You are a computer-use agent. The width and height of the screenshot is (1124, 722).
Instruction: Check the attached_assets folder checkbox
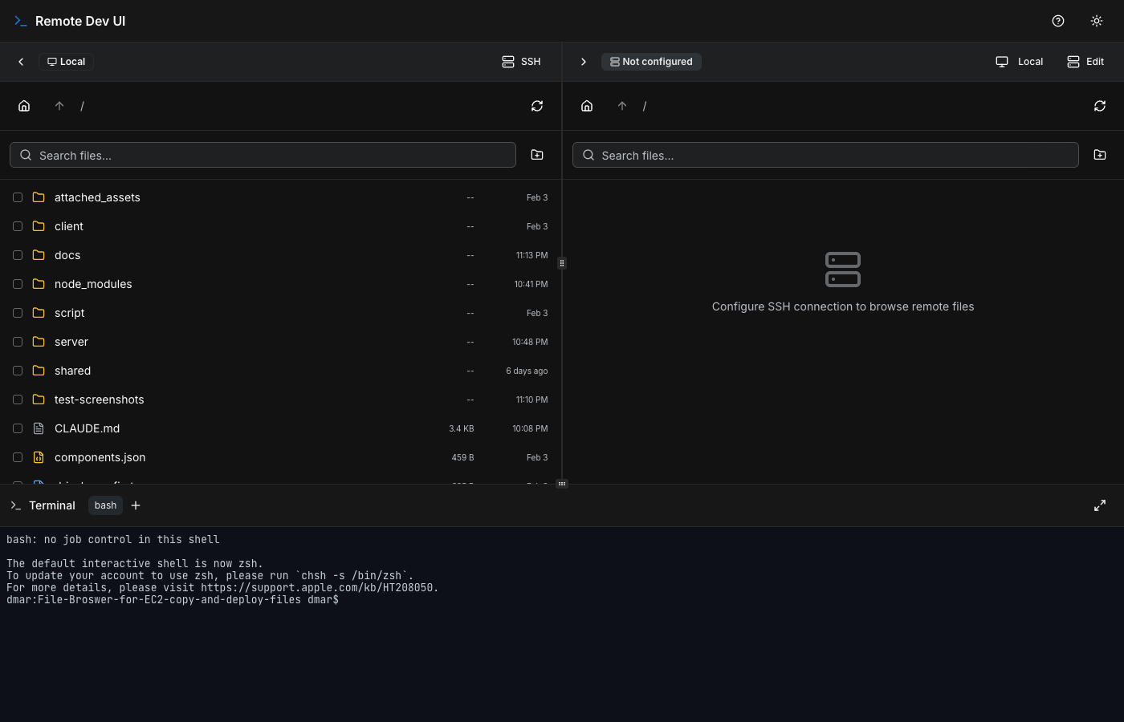pos(18,197)
